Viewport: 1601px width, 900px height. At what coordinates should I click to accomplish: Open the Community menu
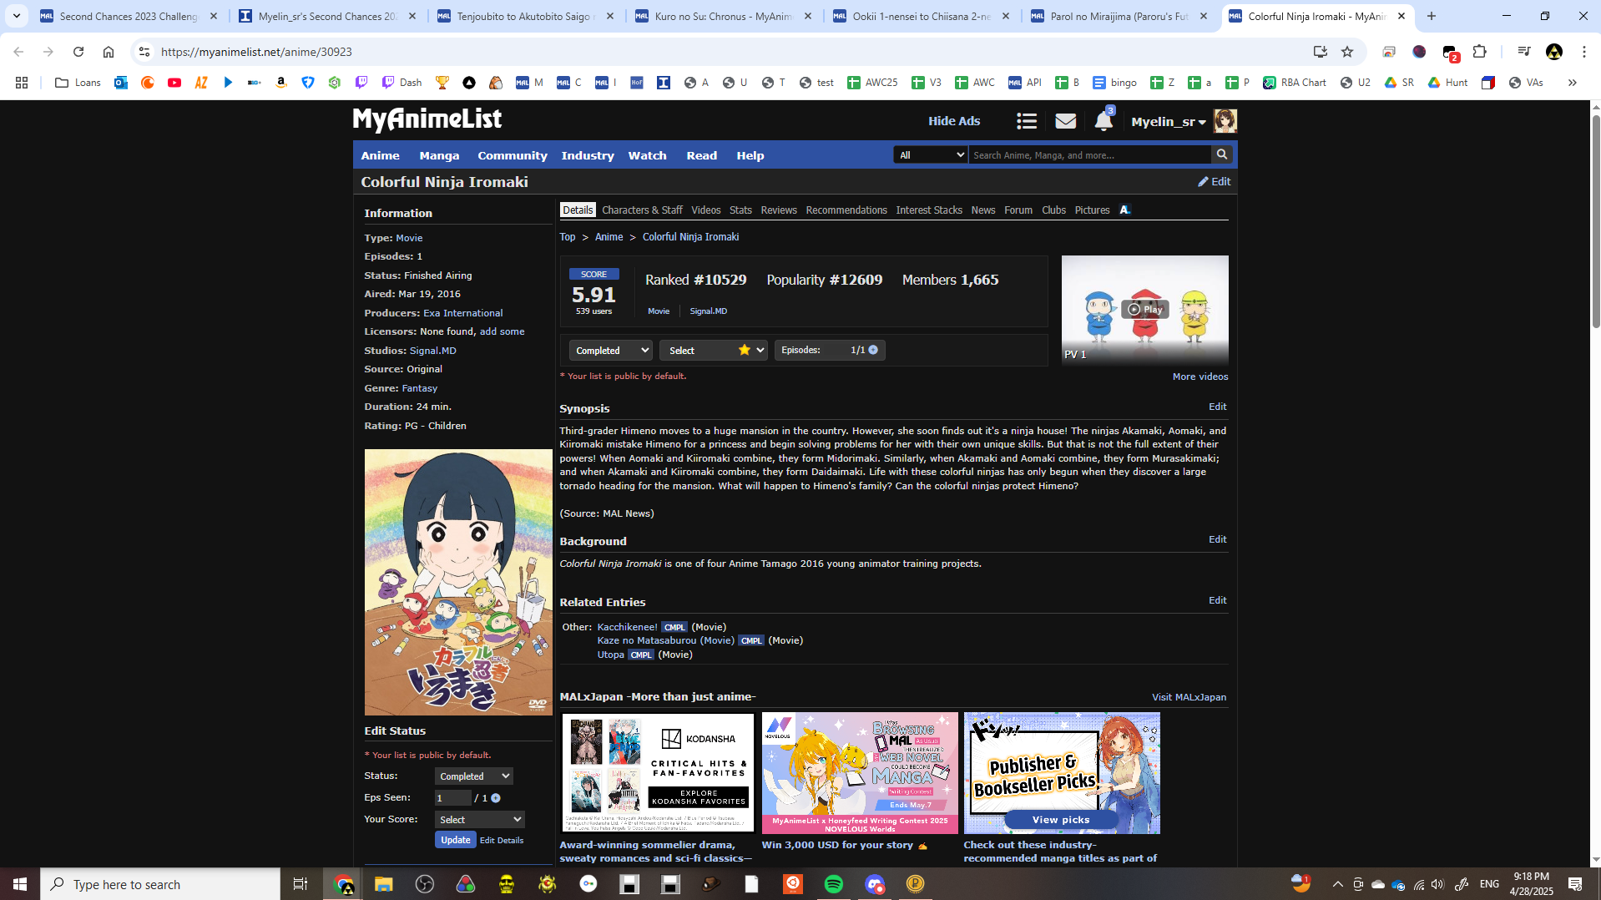(513, 155)
